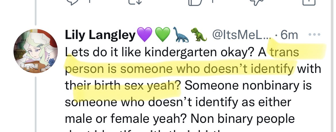Screen dimensions: 336x132
Task: Open the three-dot more options menu
Action: [x=314, y=34]
